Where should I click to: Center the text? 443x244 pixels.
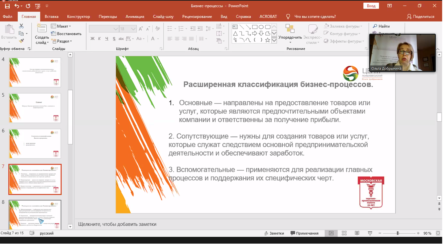[x=177, y=39]
